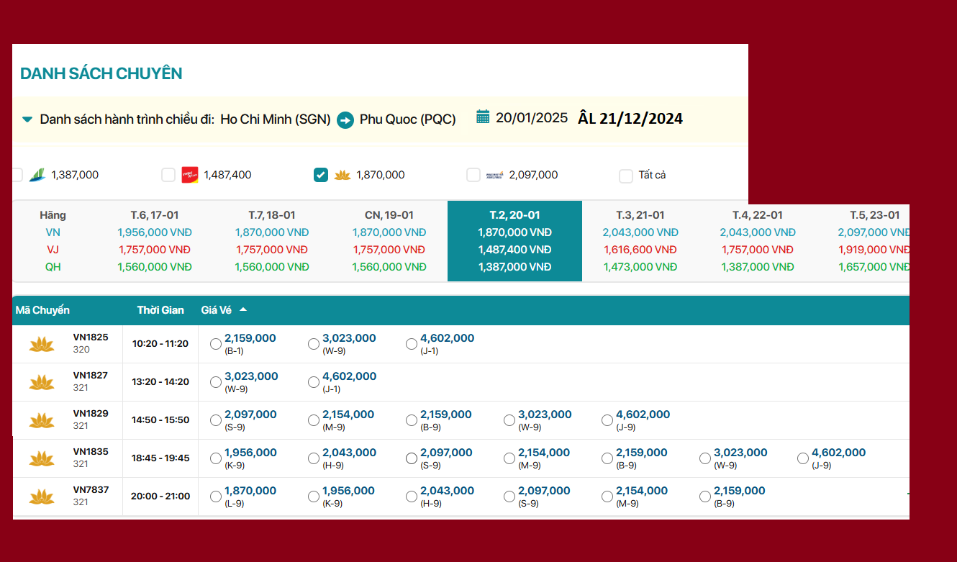Check the Vietjet 1,487,400 filter checkbox
This screenshot has width=957, height=562.
click(168, 175)
